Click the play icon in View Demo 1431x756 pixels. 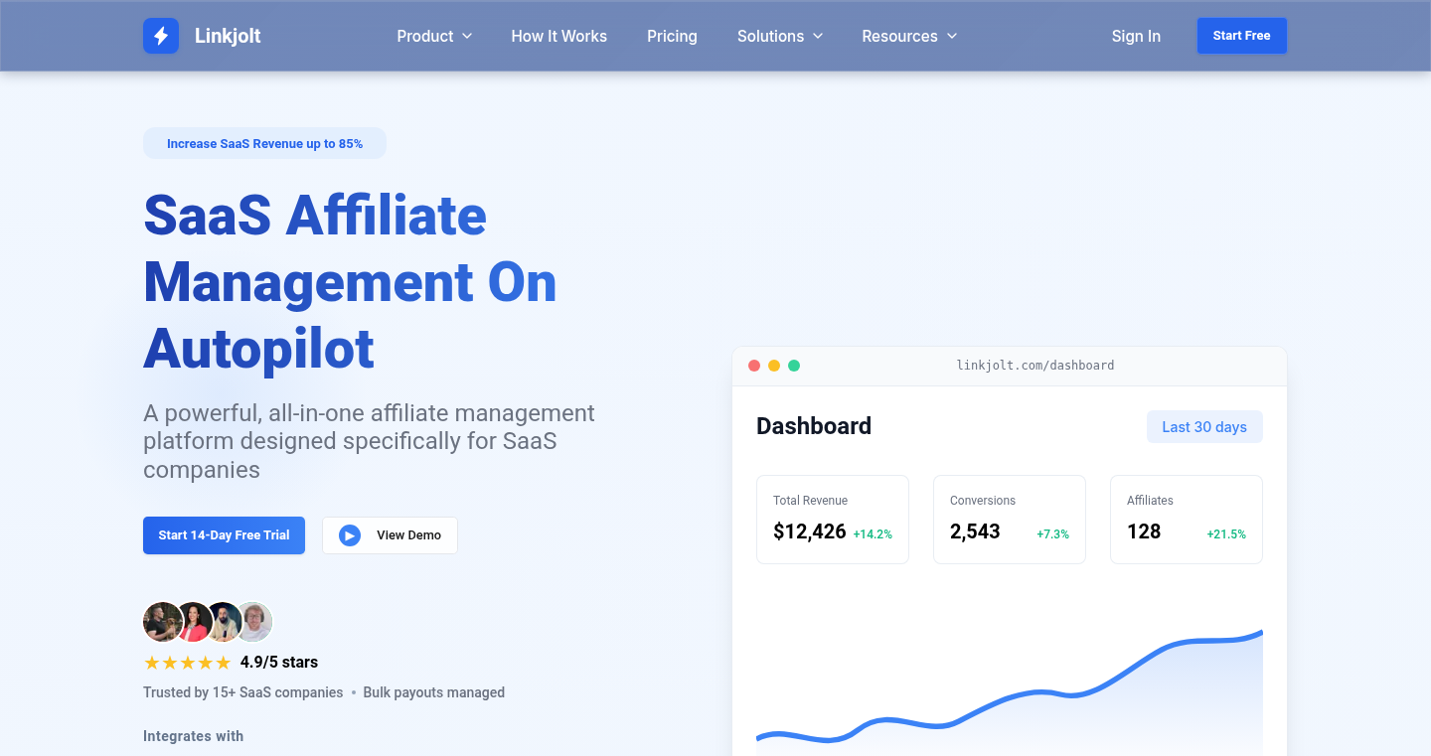tap(350, 535)
